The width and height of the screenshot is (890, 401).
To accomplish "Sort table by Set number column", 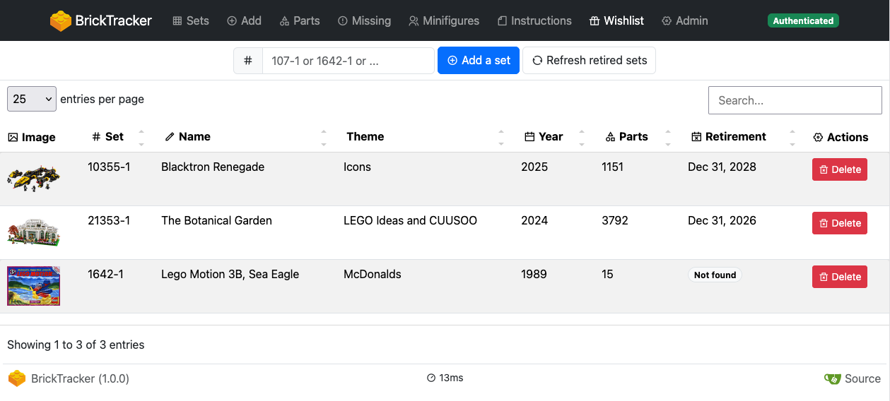I will click(x=115, y=137).
